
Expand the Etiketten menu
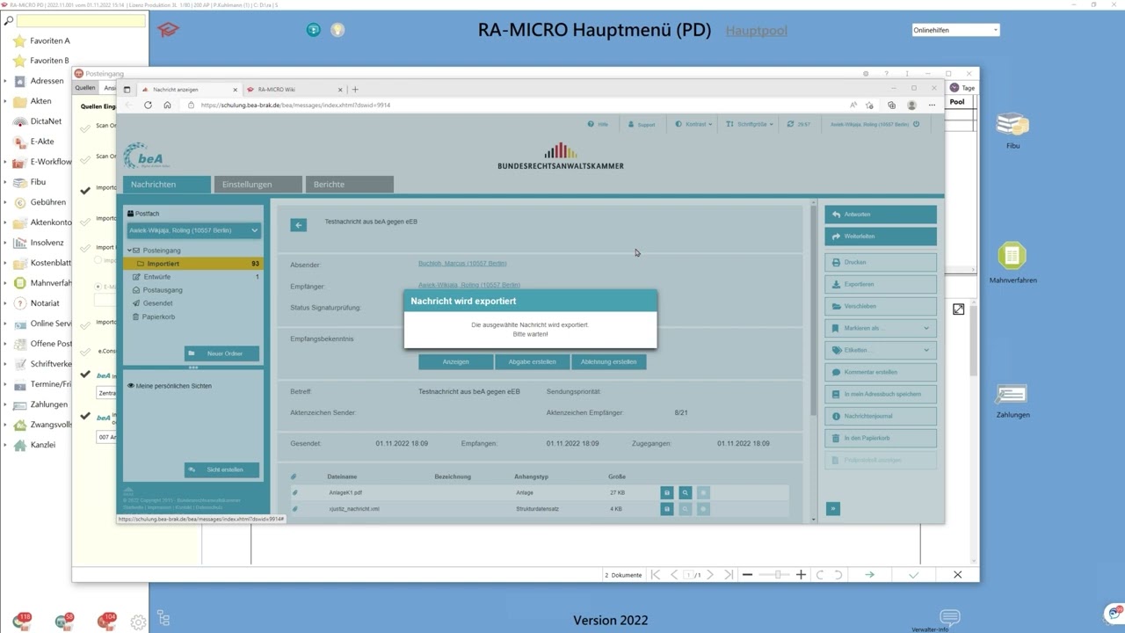[x=881, y=350]
